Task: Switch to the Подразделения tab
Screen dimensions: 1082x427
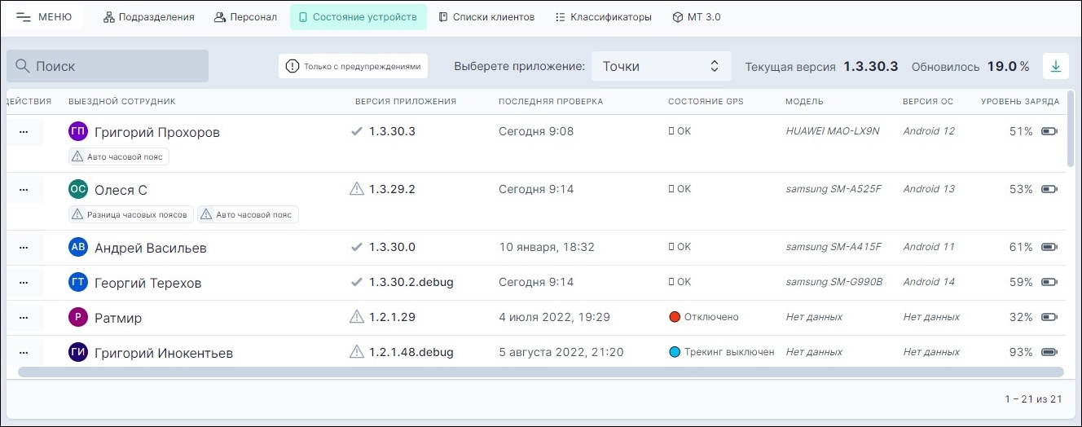Action: (149, 17)
